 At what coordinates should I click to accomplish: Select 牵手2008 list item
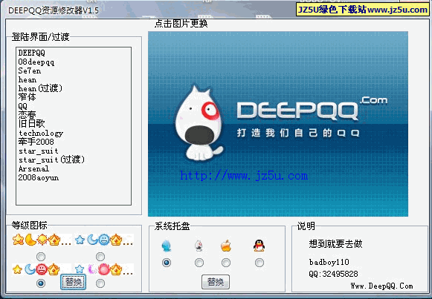click(36, 142)
